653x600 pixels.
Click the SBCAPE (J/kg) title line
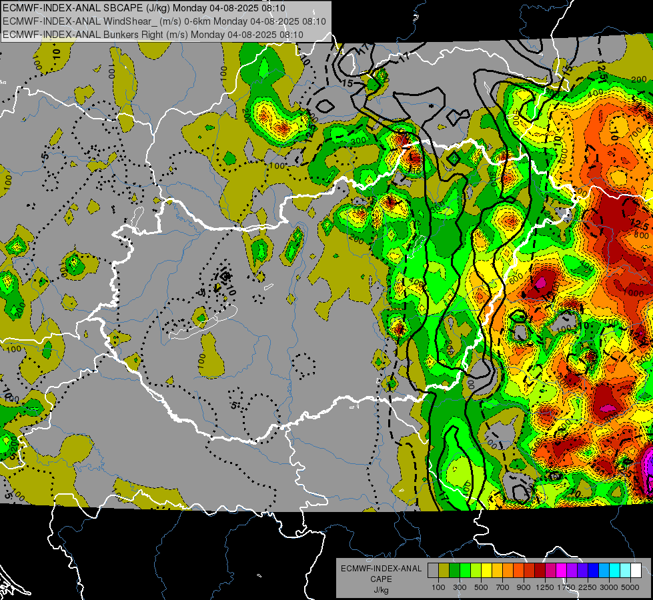[144, 8]
